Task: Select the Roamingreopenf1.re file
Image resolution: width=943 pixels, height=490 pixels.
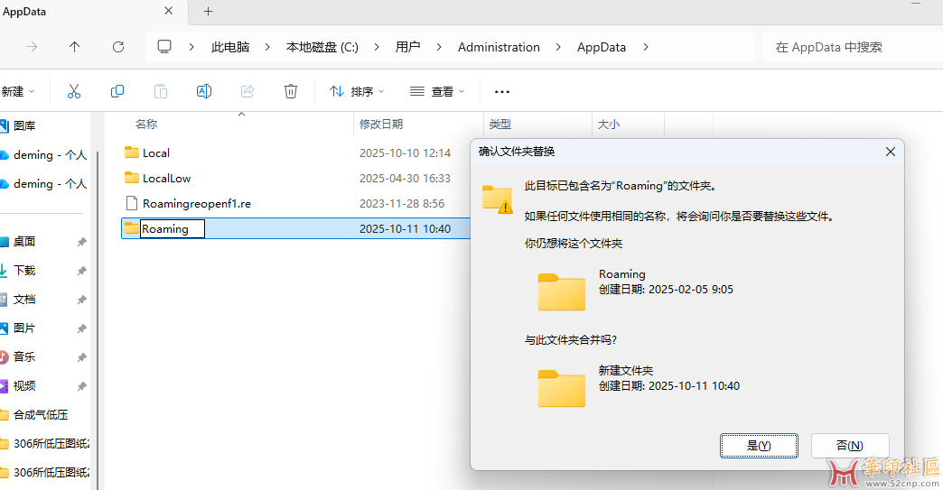Action: point(196,204)
